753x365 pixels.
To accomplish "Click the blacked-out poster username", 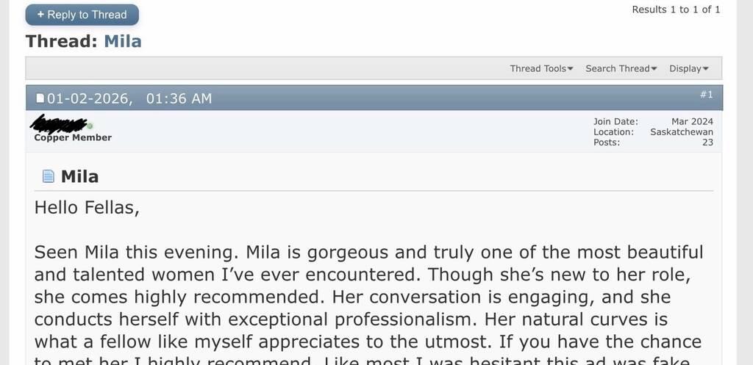I will click(x=60, y=123).
